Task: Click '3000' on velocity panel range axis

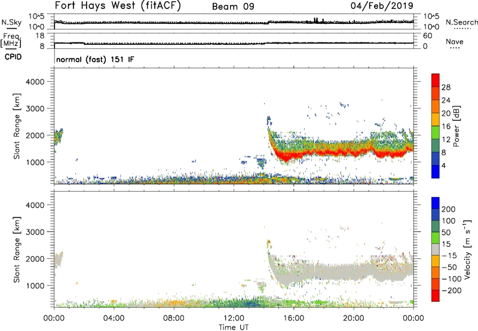Action: coord(35,232)
